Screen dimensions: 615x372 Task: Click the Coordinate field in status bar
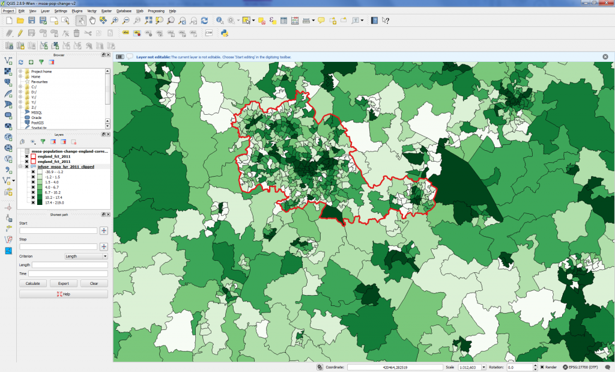395,367
